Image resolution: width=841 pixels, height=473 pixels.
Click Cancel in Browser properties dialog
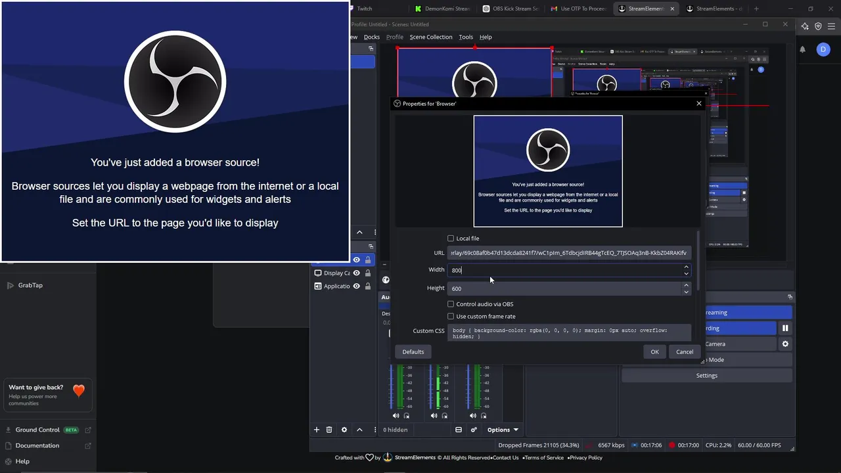pos(685,351)
